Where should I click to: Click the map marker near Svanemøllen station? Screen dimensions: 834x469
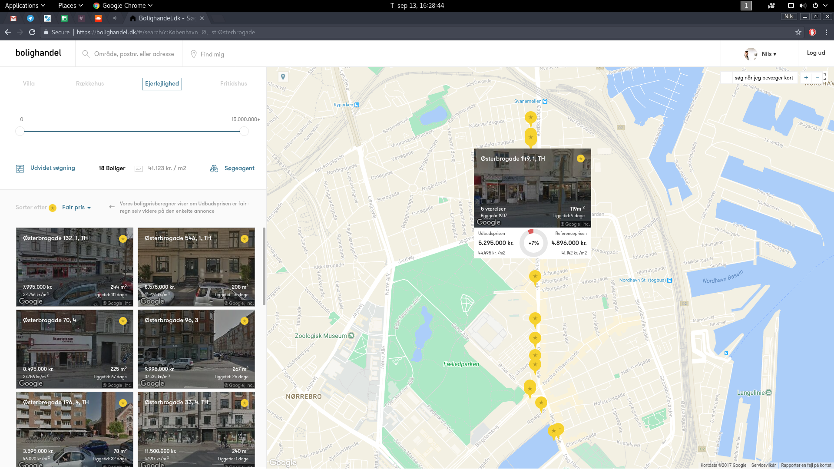[530, 118]
